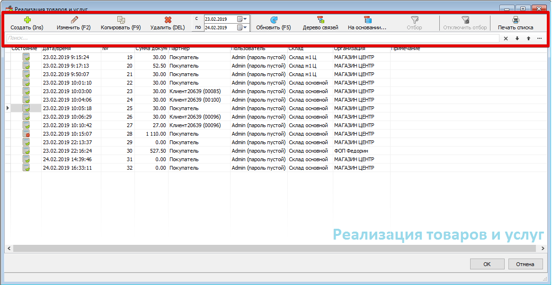Click the Изменить (F2) pencil button

pos(74,24)
